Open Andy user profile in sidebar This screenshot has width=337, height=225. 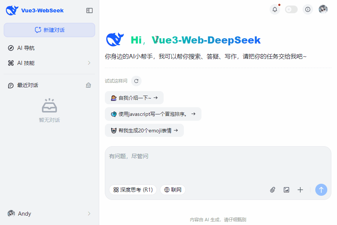49,214
